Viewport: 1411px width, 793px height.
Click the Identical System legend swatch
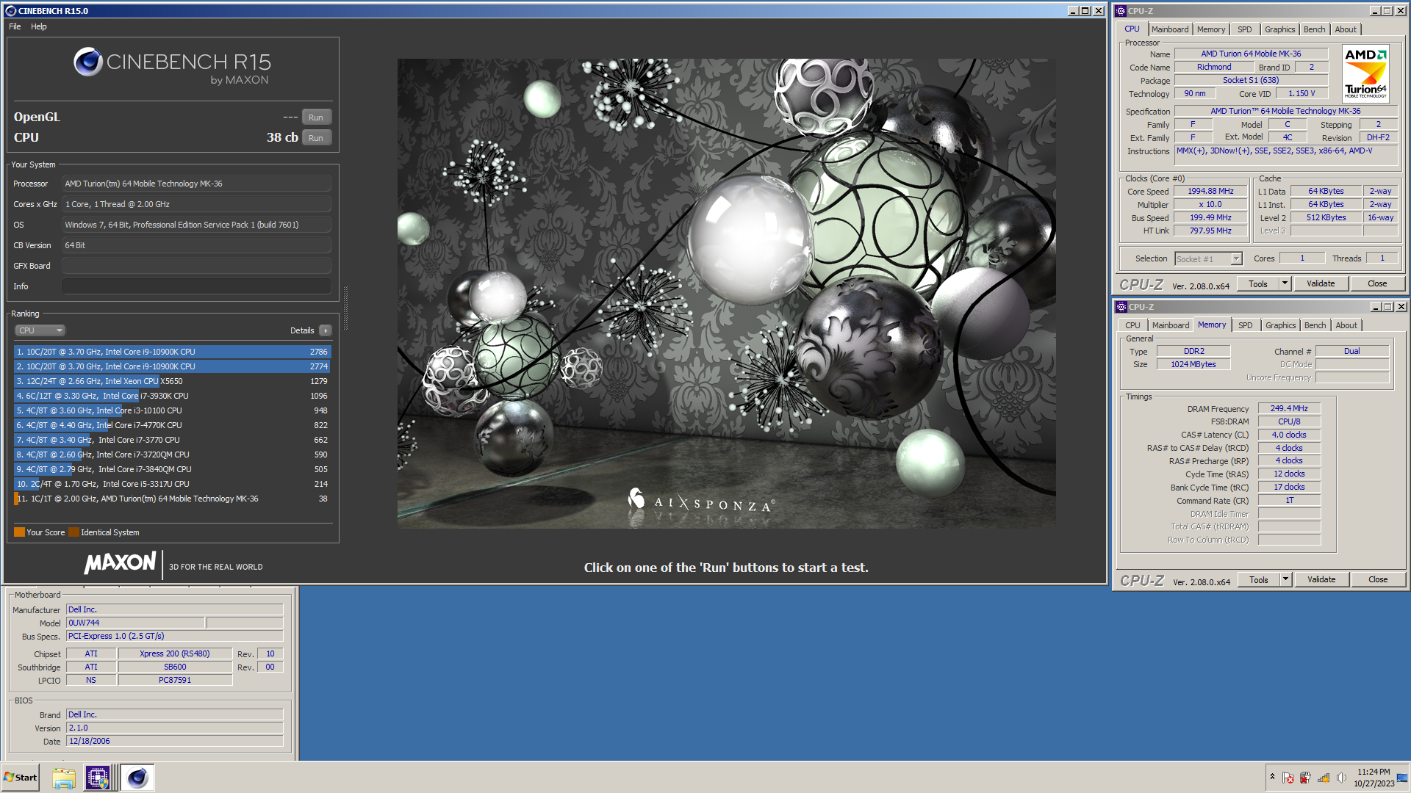(73, 532)
